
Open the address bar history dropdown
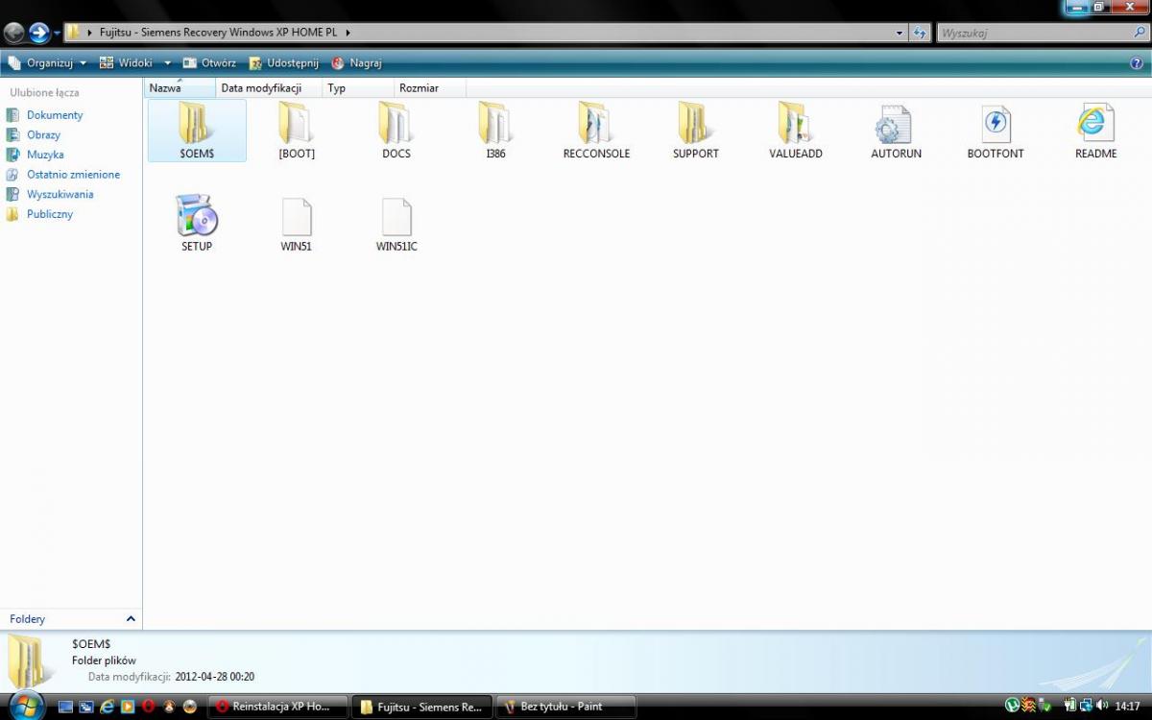pos(900,33)
